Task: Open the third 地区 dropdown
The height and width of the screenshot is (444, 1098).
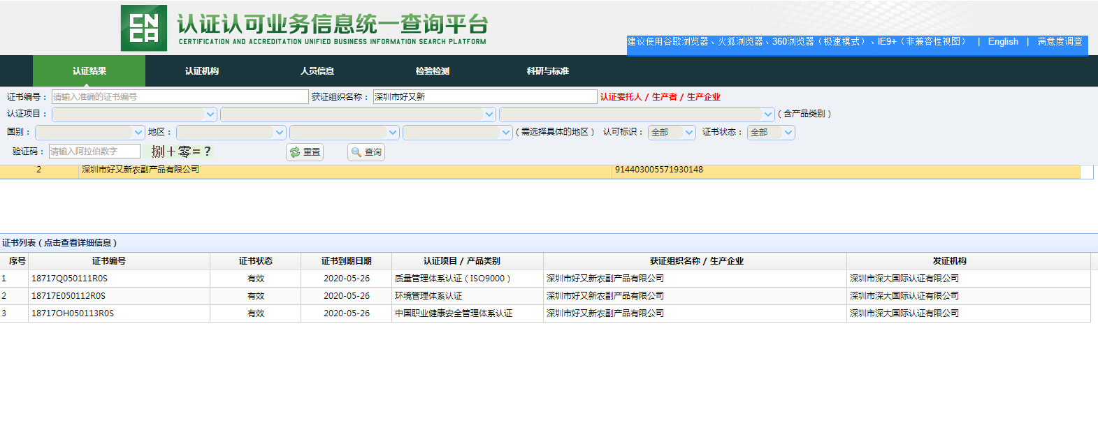Action: click(x=458, y=133)
